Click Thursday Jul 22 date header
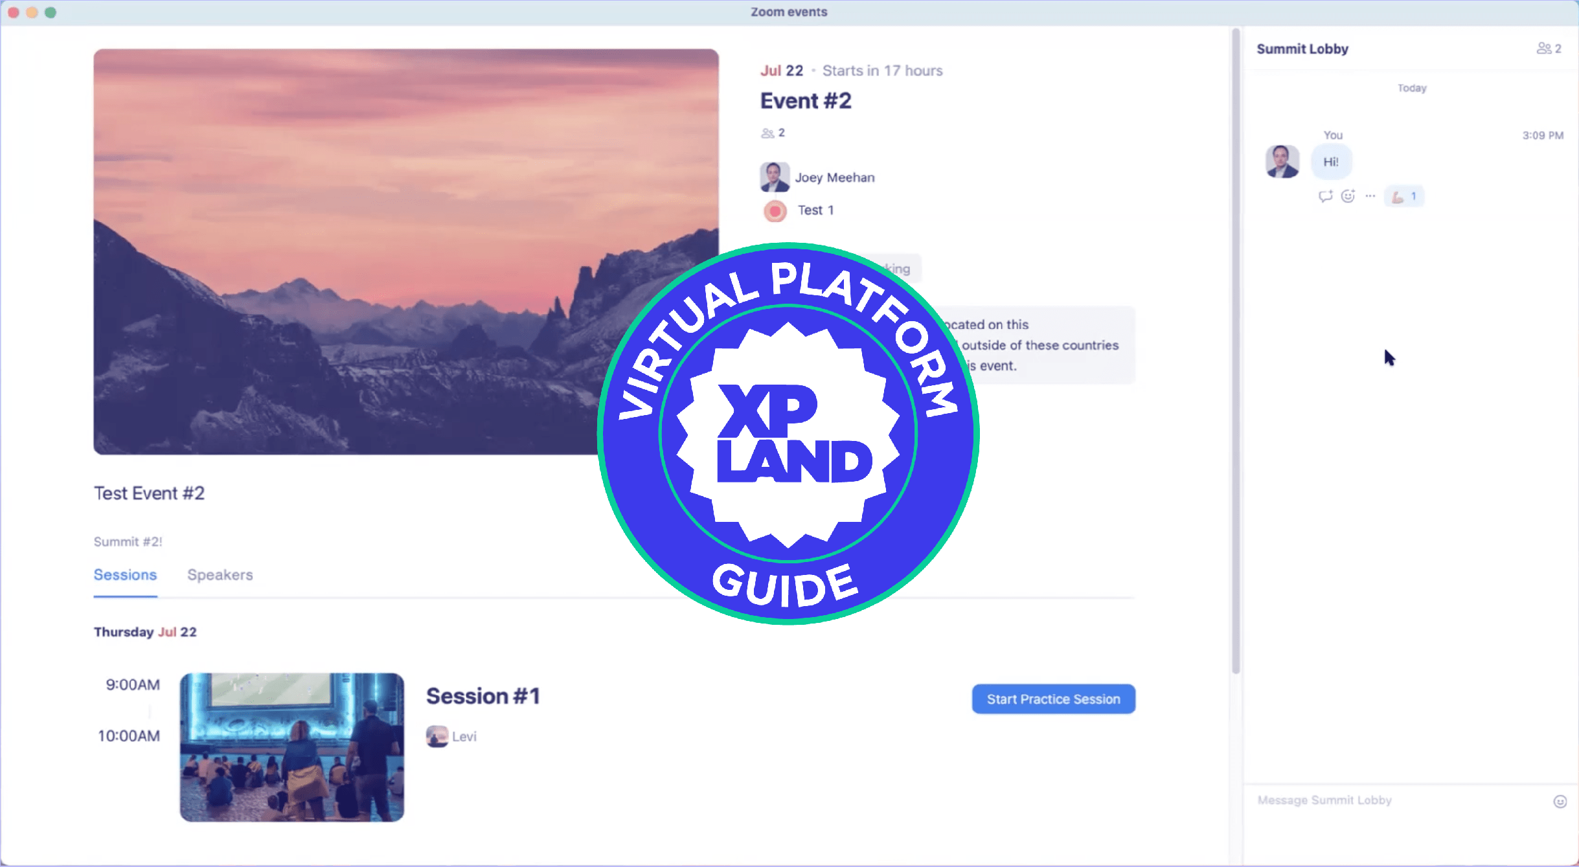This screenshot has width=1579, height=867. coord(145,632)
